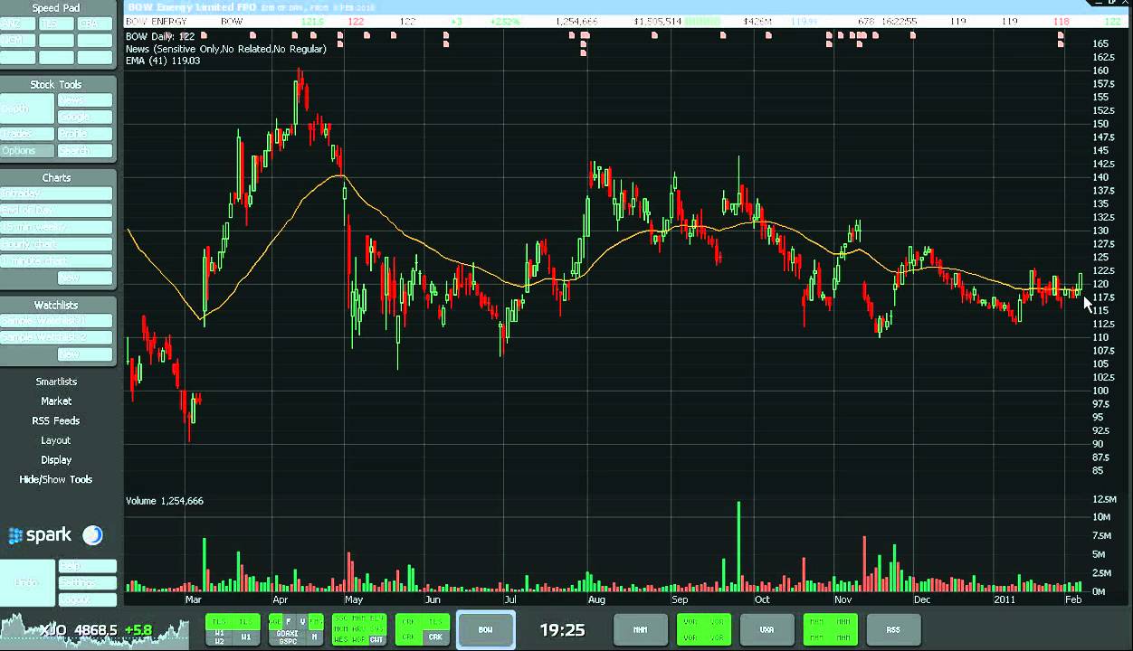The width and height of the screenshot is (1133, 651).
Task: Select the CRK TLS workspace thumbnail
Action: (423, 629)
